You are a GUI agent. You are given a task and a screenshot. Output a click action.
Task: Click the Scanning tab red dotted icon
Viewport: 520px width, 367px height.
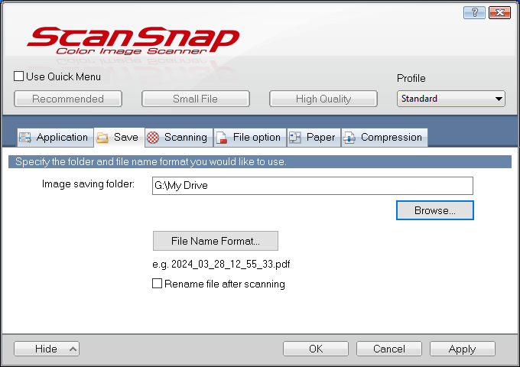(x=153, y=138)
